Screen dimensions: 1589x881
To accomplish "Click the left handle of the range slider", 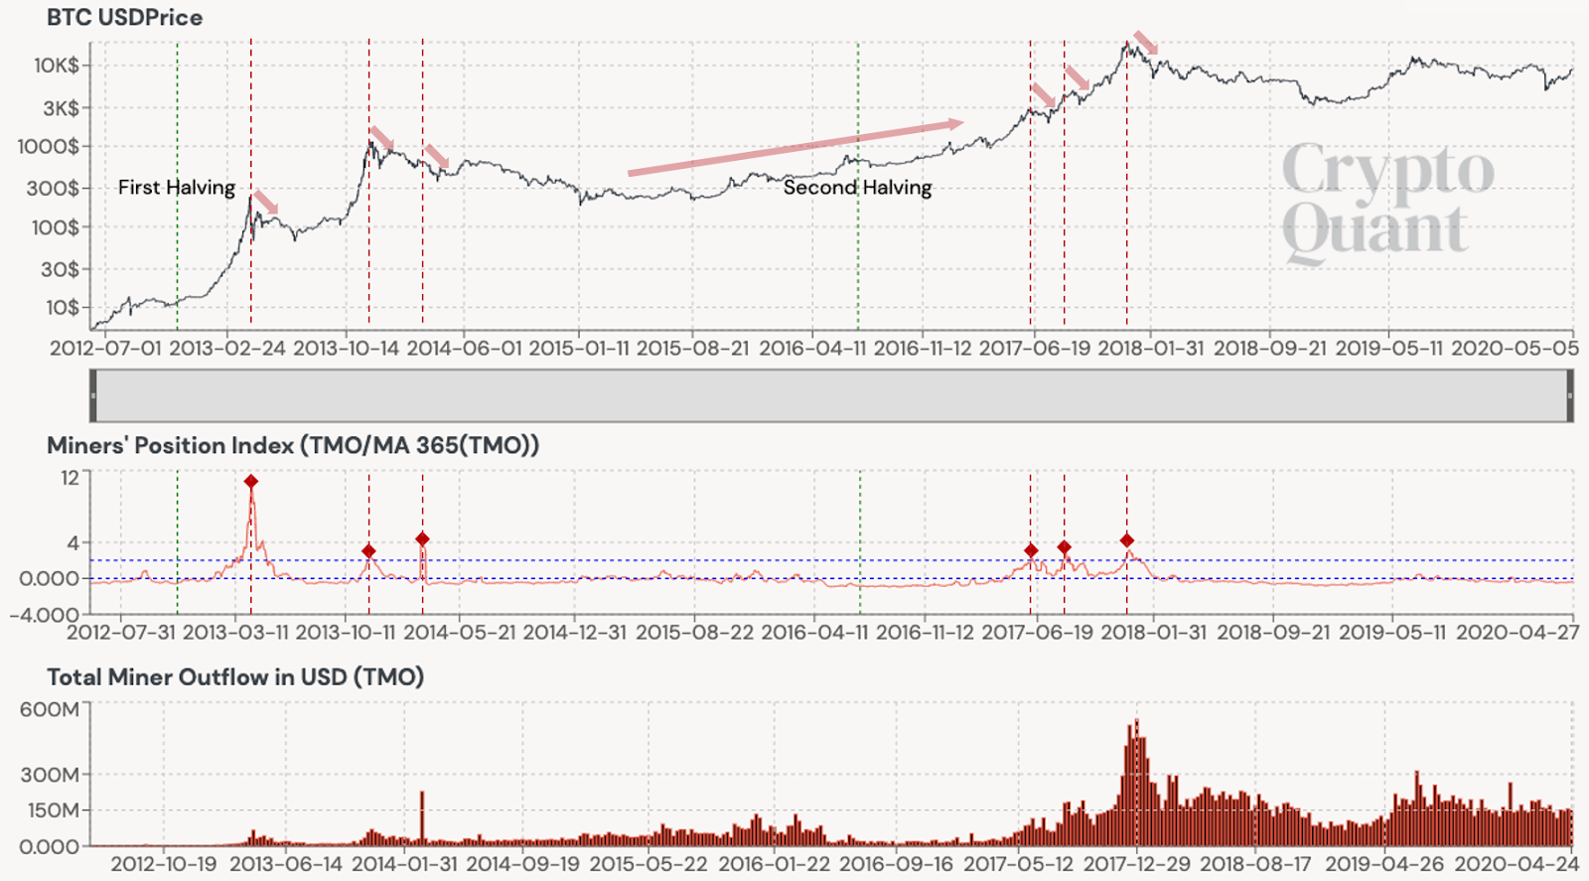I will click(x=93, y=395).
